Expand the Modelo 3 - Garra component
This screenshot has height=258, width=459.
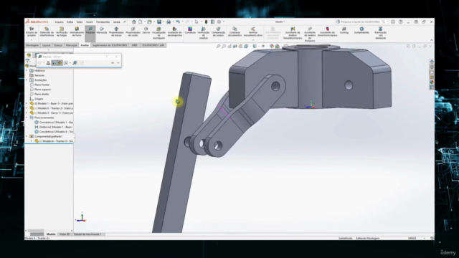[x=27, y=113]
